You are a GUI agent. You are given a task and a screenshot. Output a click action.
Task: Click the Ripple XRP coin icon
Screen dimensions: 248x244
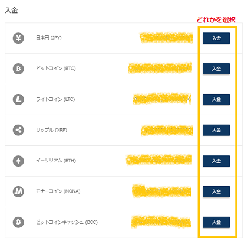[x=18, y=130]
